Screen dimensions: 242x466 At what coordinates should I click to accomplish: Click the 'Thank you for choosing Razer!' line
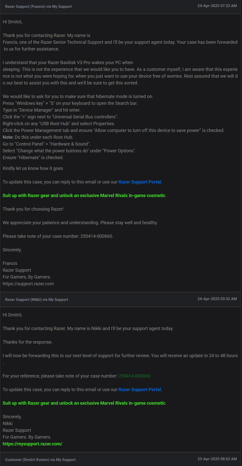pos(33,209)
